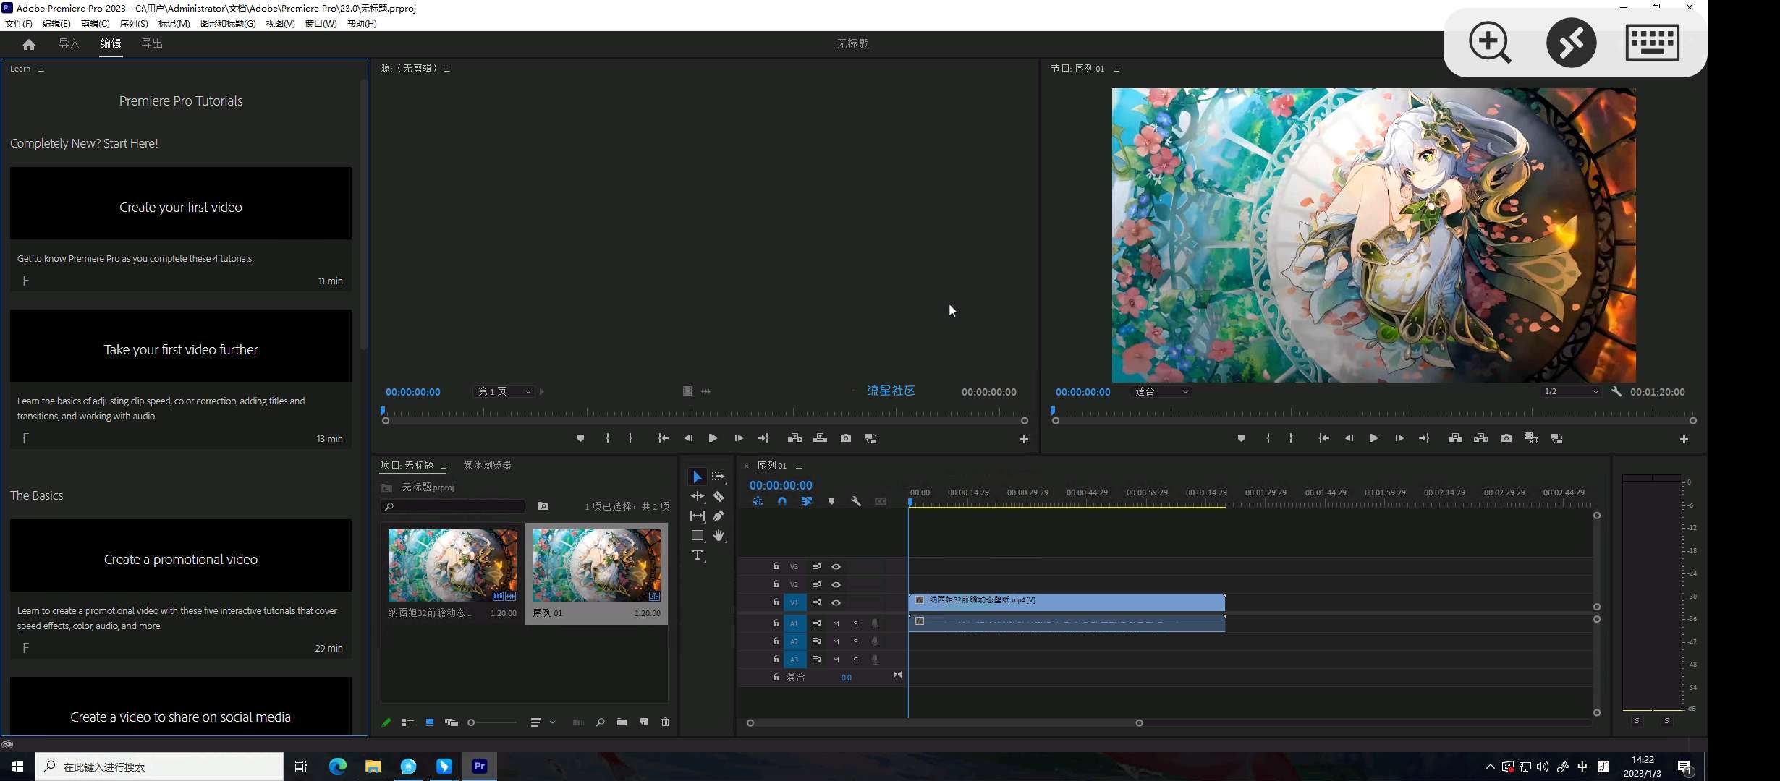Select the Slip tool
Image resolution: width=1780 pixels, height=781 pixels.
pos(697,516)
